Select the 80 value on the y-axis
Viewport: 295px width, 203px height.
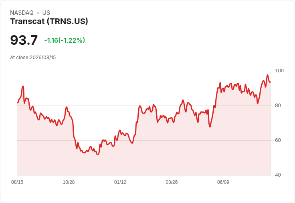(x=278, y=105)
